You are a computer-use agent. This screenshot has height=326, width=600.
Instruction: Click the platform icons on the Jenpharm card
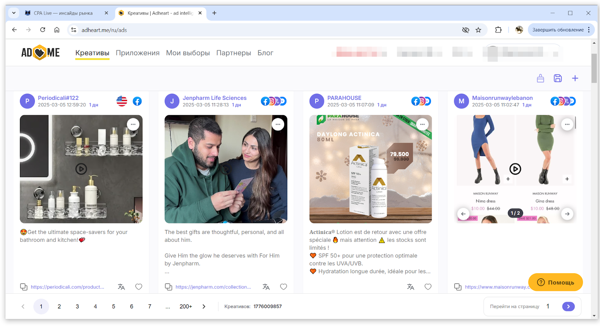click(x=274, y=101)
